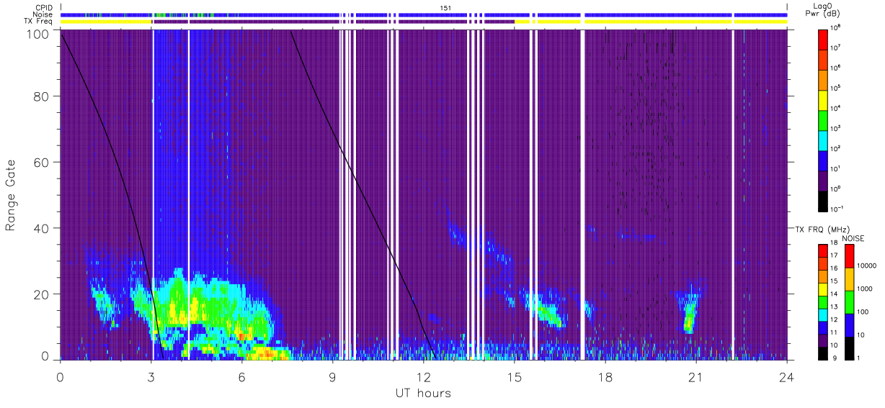Pick the green segment of the NOISE colorbar

(x=850, y=302)
